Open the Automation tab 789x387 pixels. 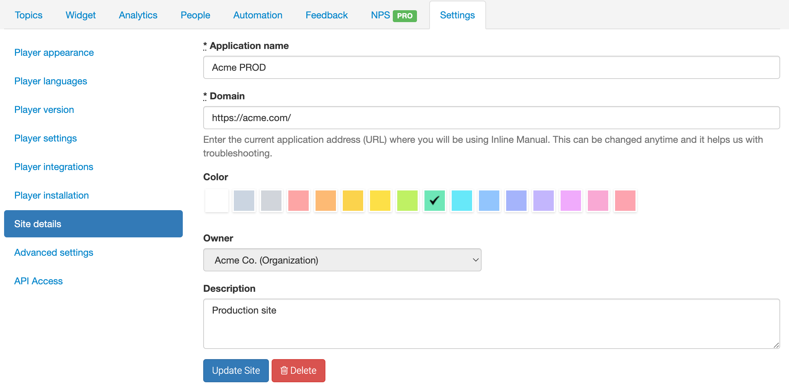258,15
